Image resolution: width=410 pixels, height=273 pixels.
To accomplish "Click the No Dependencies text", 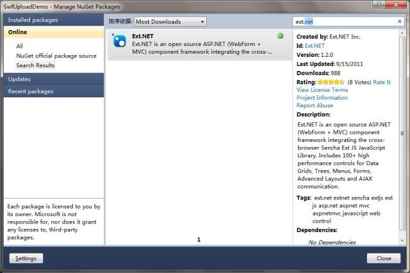I will pyautogui.click(x=332, y=242).
